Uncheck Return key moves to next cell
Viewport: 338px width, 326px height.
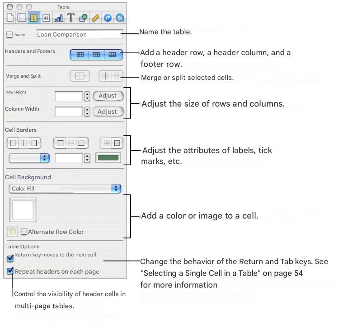[10, 258]
